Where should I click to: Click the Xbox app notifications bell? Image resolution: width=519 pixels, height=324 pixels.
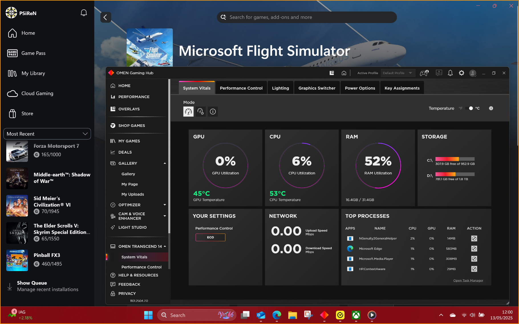click(x=84, y=13)
